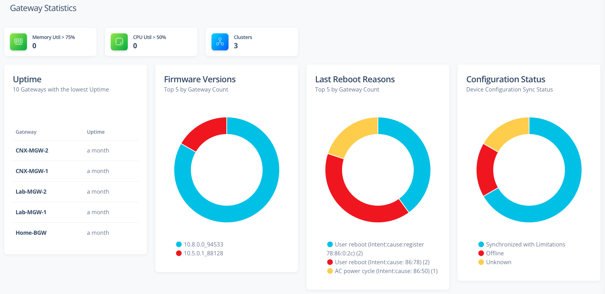This screenshot has height=294, width=605.
Task: Select the Lab-MGW-2 gateway entry
Action: click(x=31, y=192)
